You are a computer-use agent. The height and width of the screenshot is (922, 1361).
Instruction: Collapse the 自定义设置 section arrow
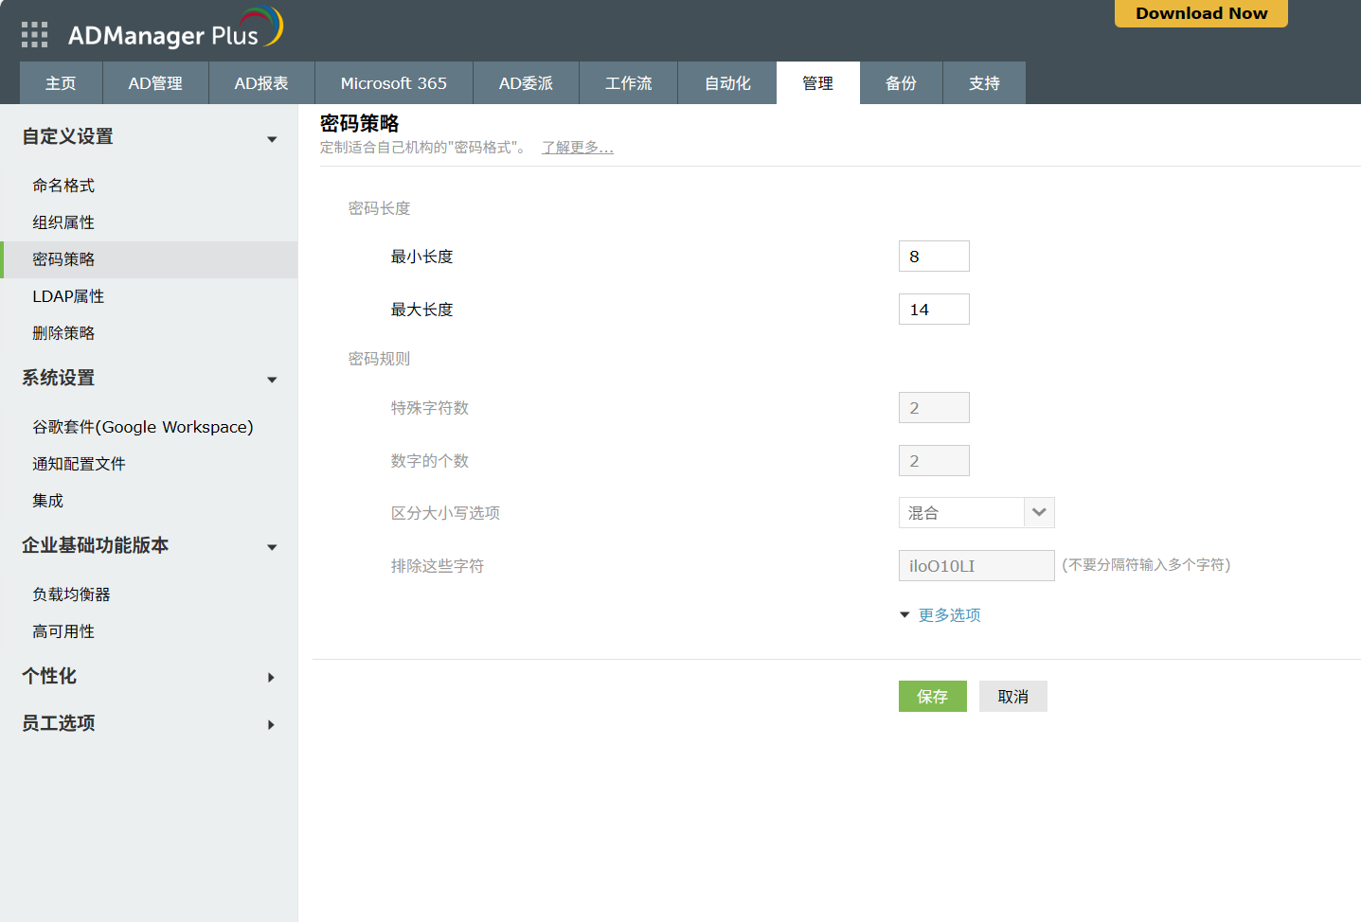[272, 139]
